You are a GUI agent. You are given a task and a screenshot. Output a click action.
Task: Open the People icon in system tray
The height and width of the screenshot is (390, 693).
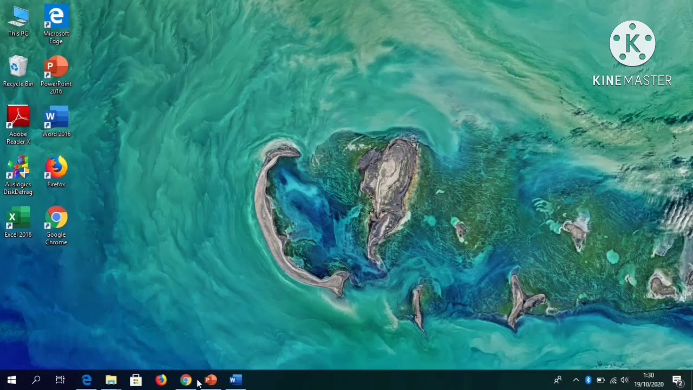558,380
